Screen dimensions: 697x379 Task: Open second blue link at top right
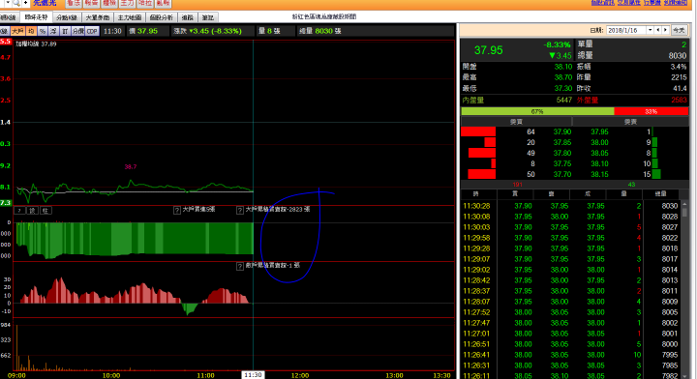pyautogui.click(x=629, y=3)
